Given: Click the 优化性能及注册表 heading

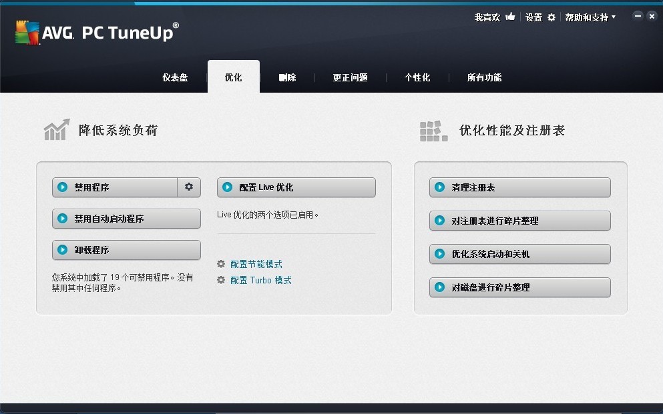Looking at the screenshot, I should pyautogui.click(x=512, y=131).
